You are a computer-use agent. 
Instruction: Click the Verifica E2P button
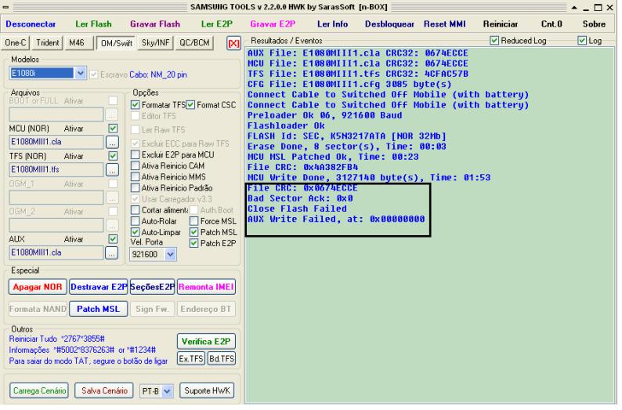coord(204,341)
